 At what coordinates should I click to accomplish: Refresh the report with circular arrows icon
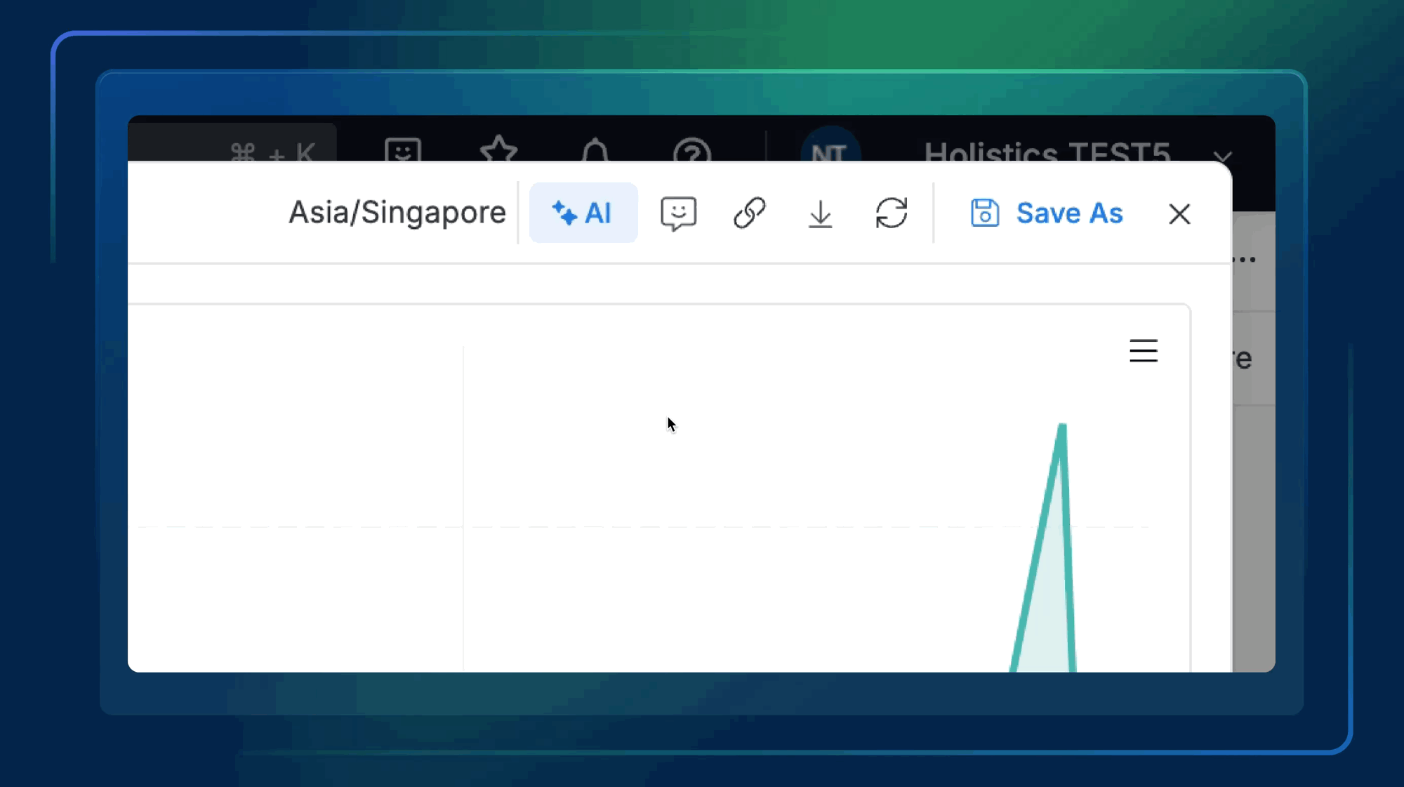(x=892, y=213)
